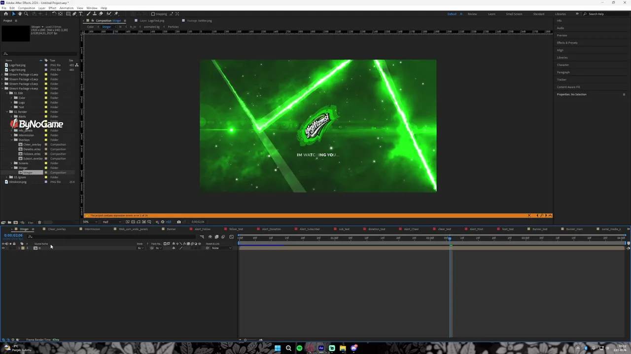Select the Pen tool

tap(74, 14)
